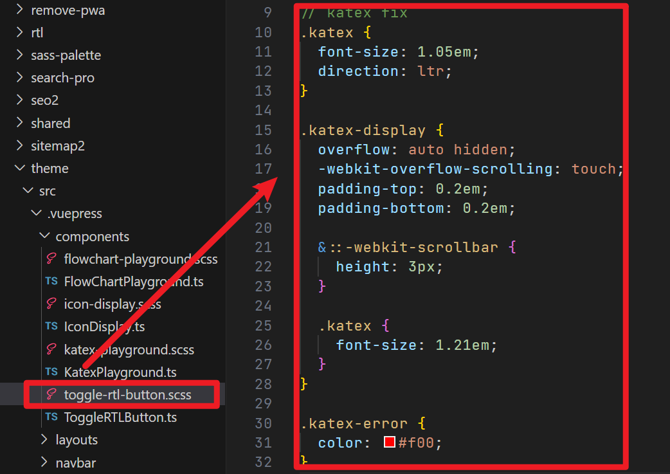The width and height of the screenshot is (670, 474).
Task: Select the components folder label
Action: click(93, 237)
